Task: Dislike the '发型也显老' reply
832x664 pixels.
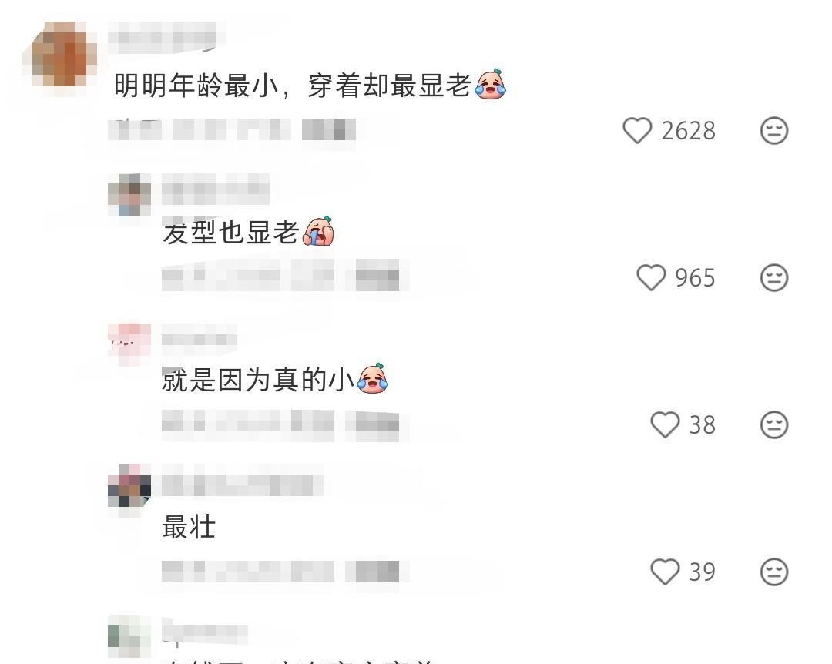Action: (x=774, y=277)
